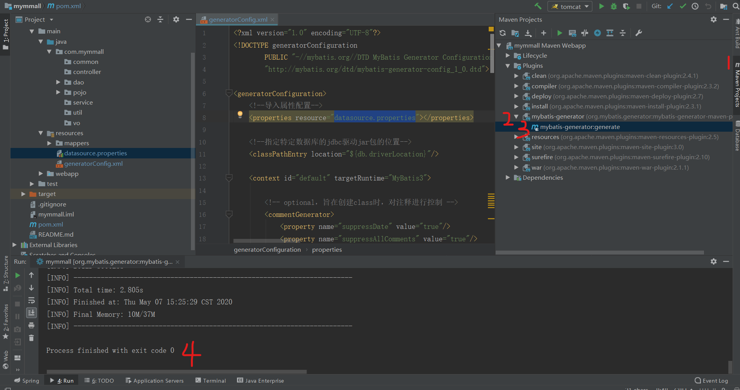
Task: Run the tomcat configuration with the green play icon
Action: (x=601, y=6)
